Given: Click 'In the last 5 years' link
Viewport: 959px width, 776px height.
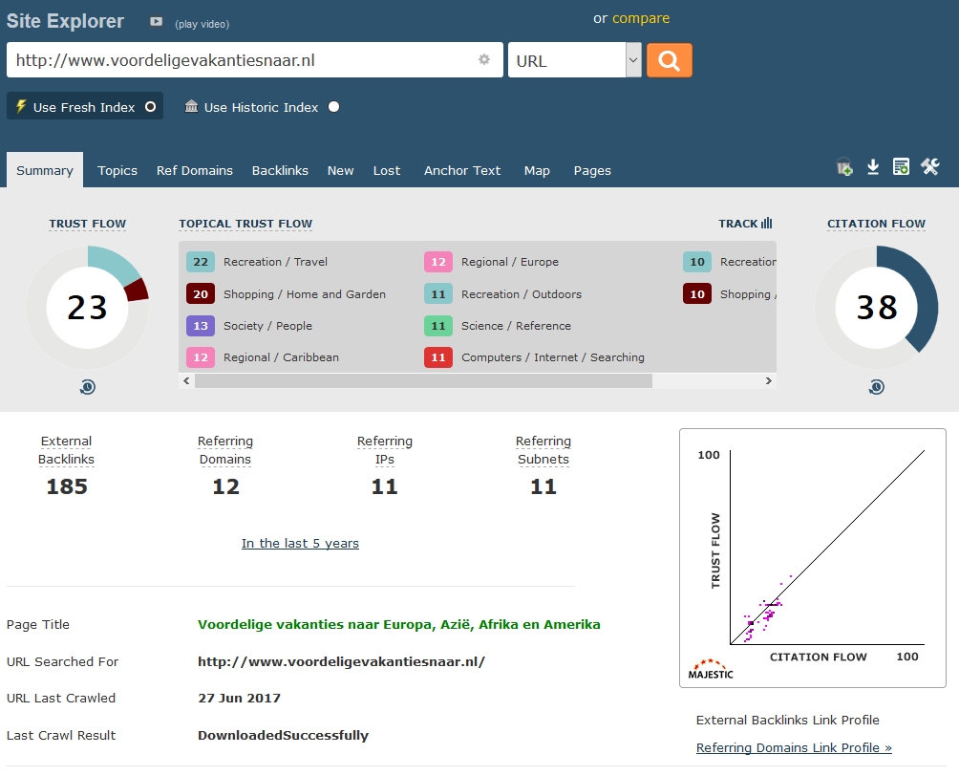Looking at the screenshot, I should pos(300,543).
